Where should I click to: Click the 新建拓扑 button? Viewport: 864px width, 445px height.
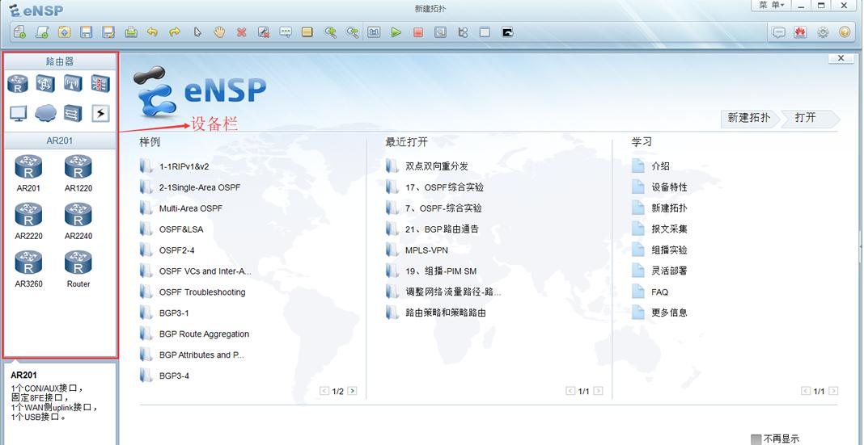coord(749,118)
